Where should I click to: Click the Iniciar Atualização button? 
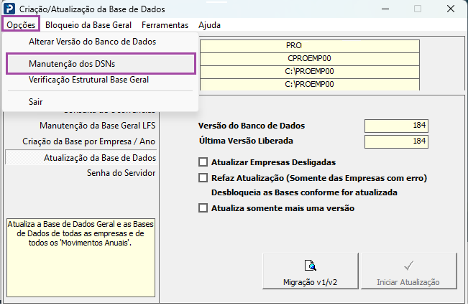(x=409, y=271)
